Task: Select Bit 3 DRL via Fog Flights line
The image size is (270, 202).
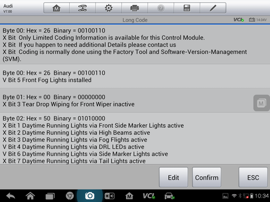Action: (75, 140)
